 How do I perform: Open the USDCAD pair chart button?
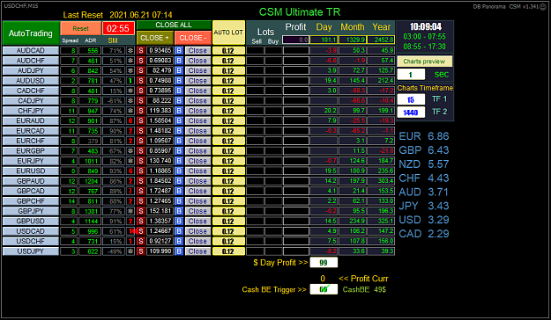[31, 231]
